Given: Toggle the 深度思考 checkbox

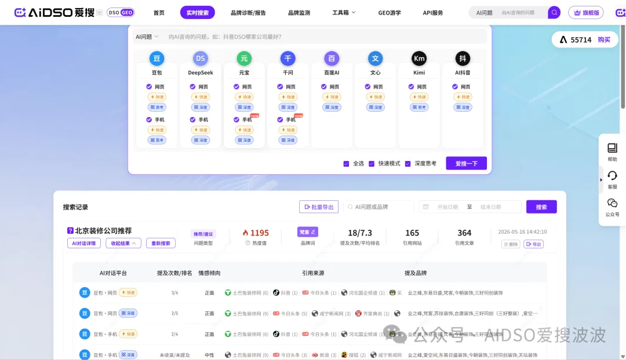Looking at the screenshot, I should click(407, 164).
